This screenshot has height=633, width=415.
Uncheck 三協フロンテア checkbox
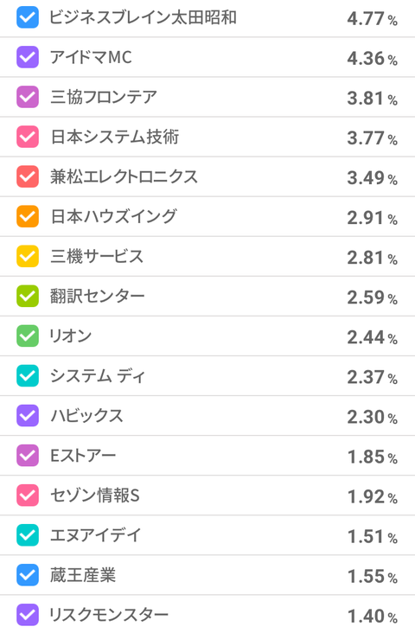click(28, 97)
